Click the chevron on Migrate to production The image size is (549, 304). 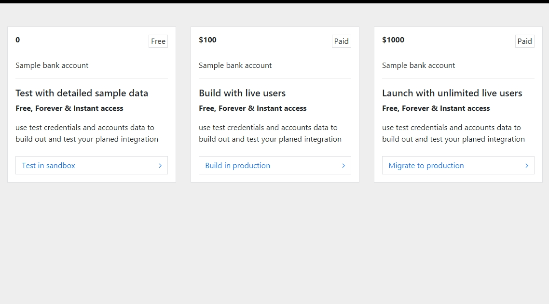click(x=527, y=165)
